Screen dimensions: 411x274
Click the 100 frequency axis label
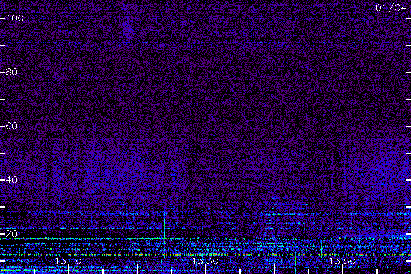[15, 18]
